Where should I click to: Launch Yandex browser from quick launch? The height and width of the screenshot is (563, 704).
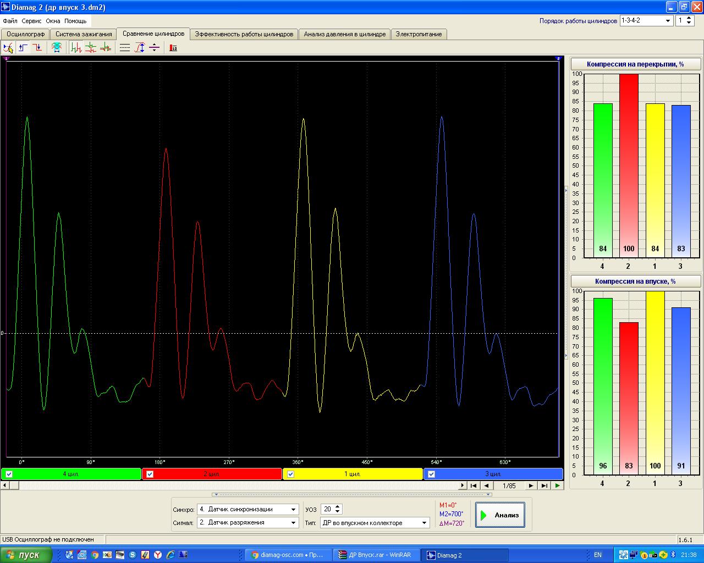coord(157,555)
